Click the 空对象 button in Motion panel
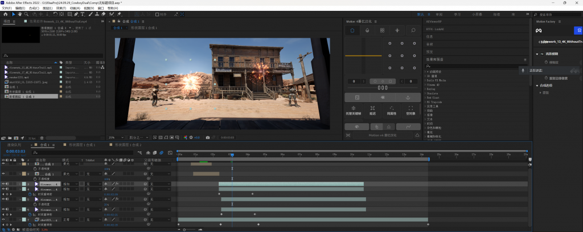This screenshot has height=232, width=583. pyautogui.click(x=410, y=110)
